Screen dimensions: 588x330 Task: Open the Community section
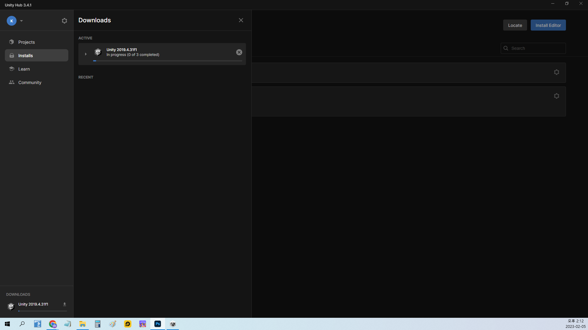click(30, 82)
